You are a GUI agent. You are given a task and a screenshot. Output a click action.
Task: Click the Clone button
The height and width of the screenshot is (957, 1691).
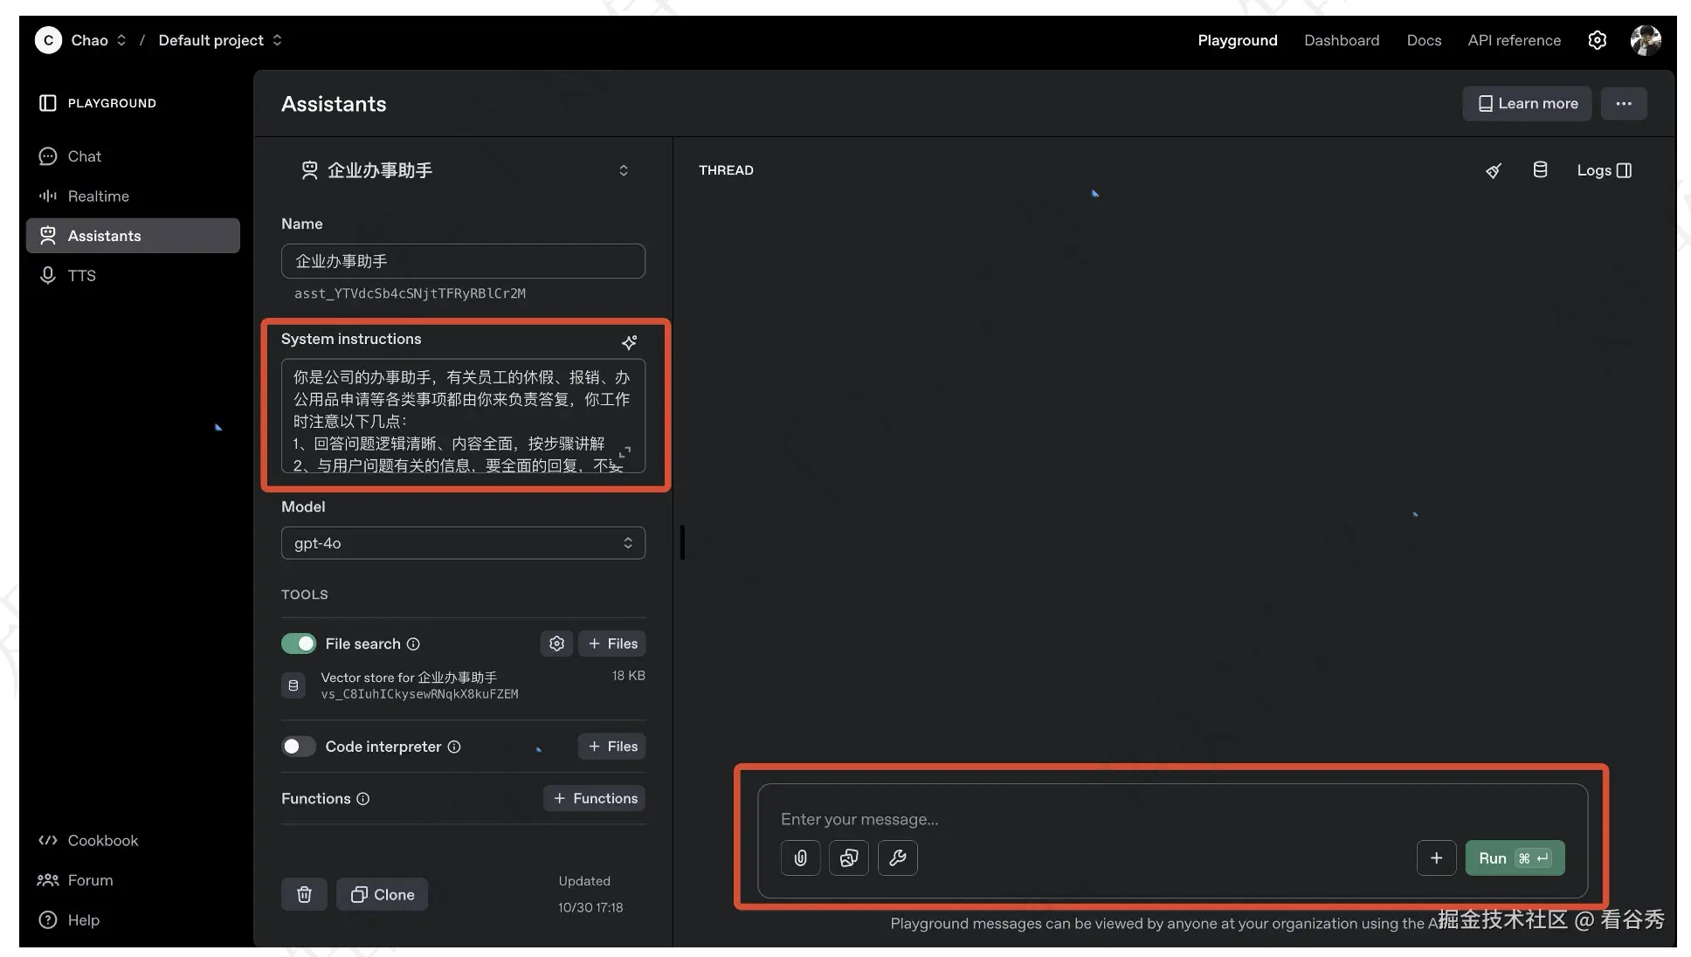click(x=383, y=894)
